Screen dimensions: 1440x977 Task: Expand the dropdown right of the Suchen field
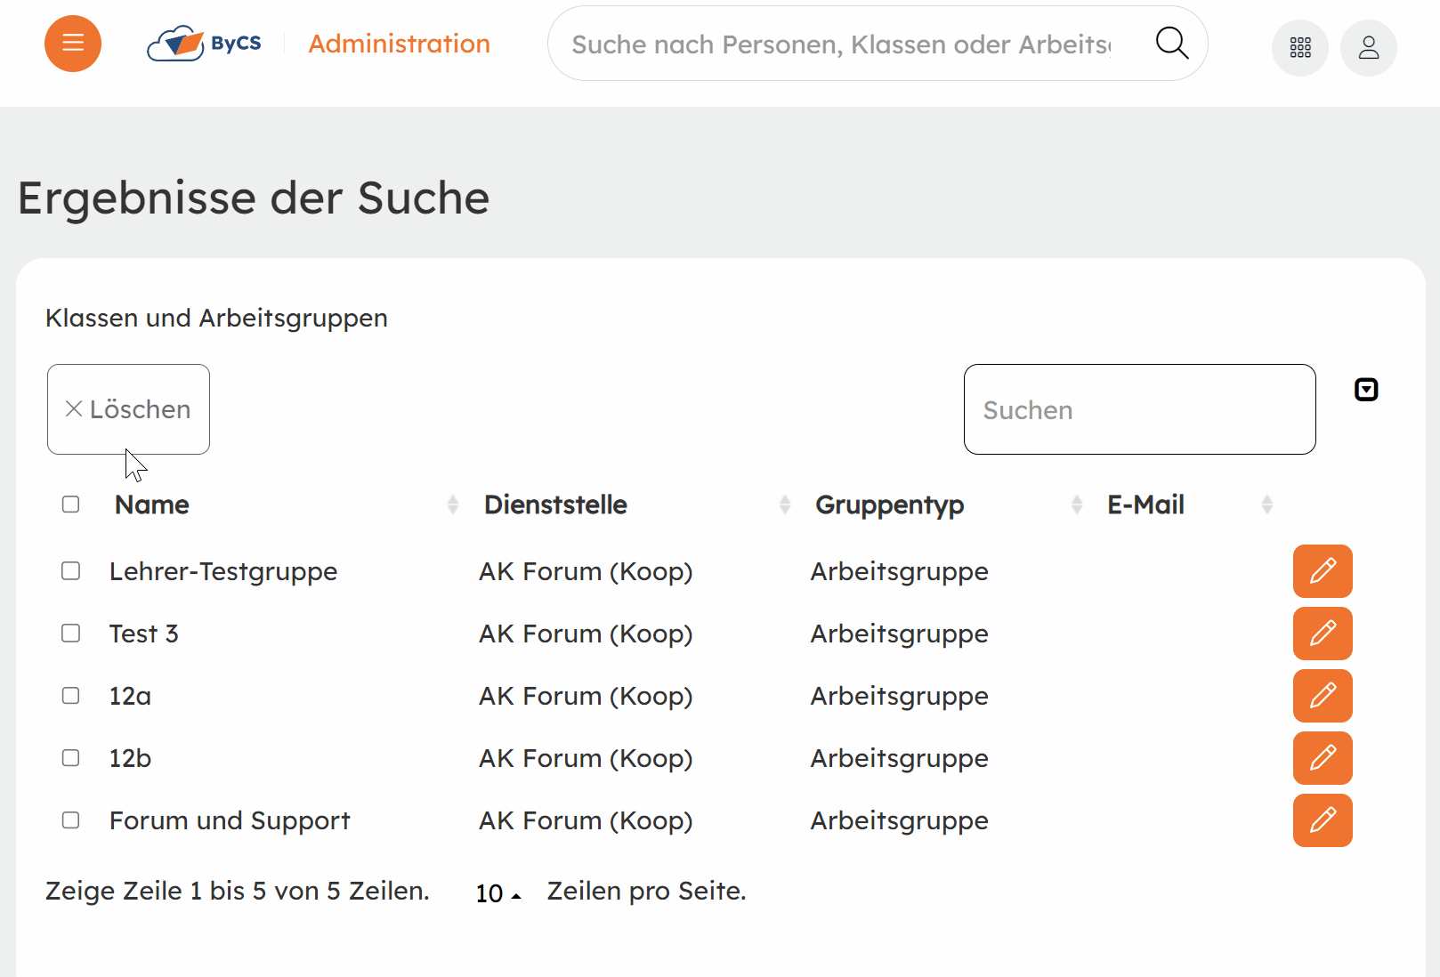(1366, 389)
